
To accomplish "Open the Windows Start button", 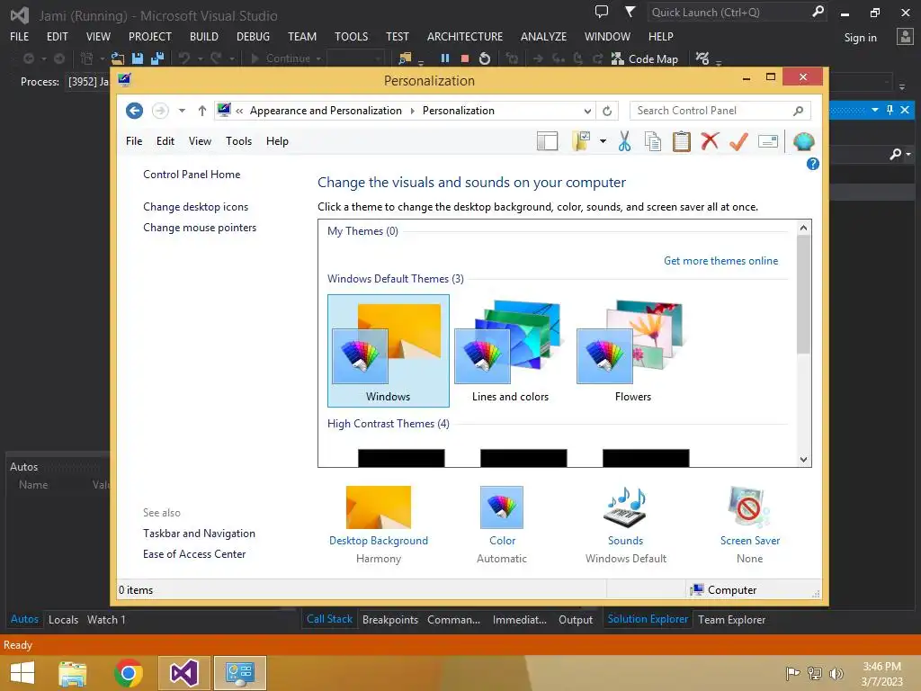I will (x=22, y=673).
